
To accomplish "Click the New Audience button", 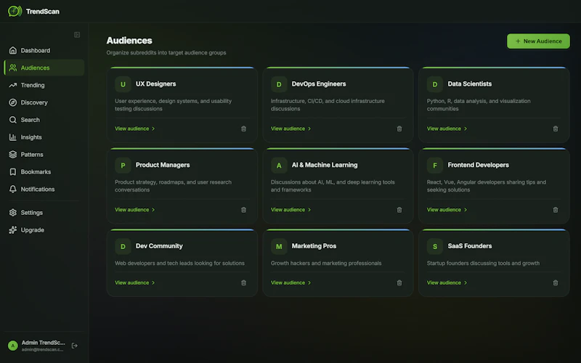I will [x=538, y=41].
